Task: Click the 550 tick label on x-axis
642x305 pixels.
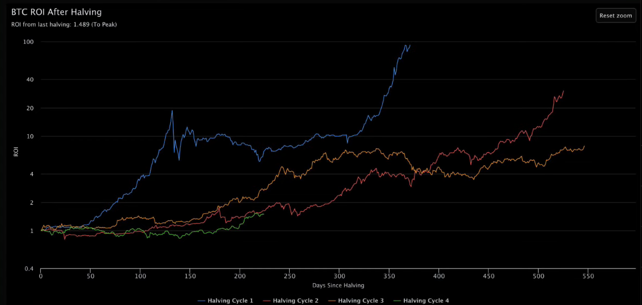Action: click(x=588, y=276)
